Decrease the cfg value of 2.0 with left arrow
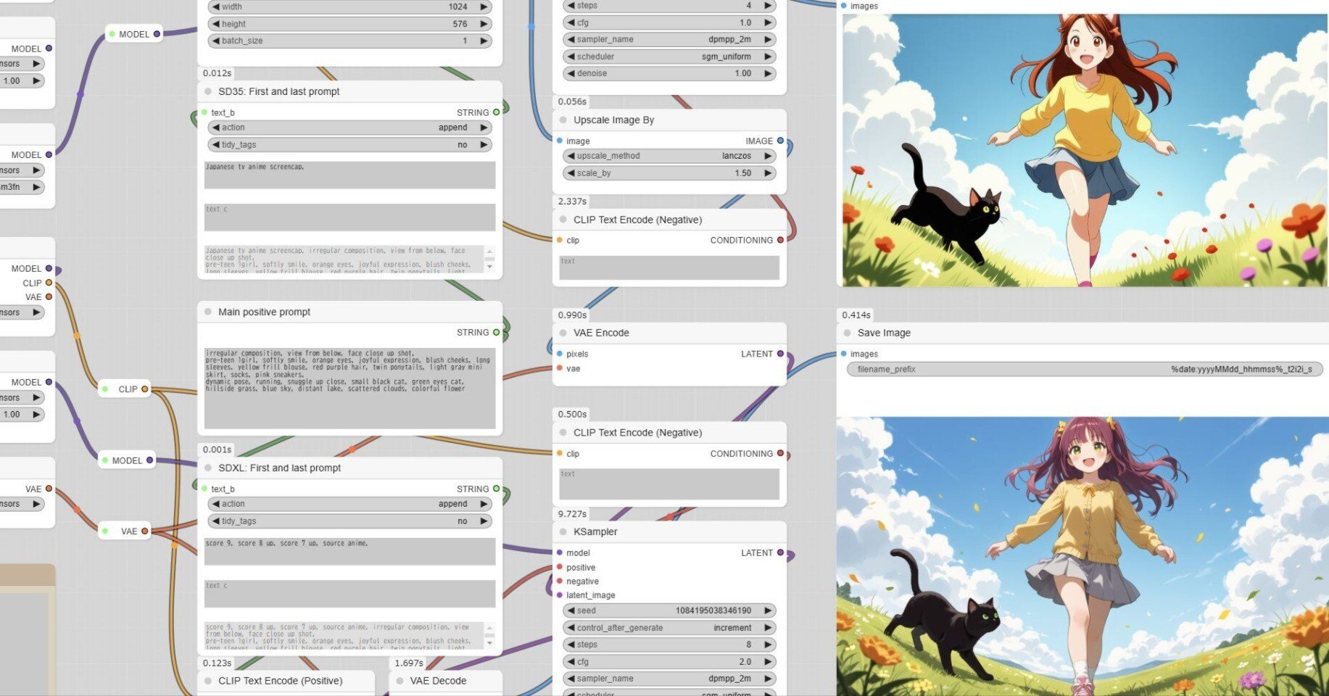The height and width of the screenshot is (696, 1329). pyautogui.click(x=571, y=662)
